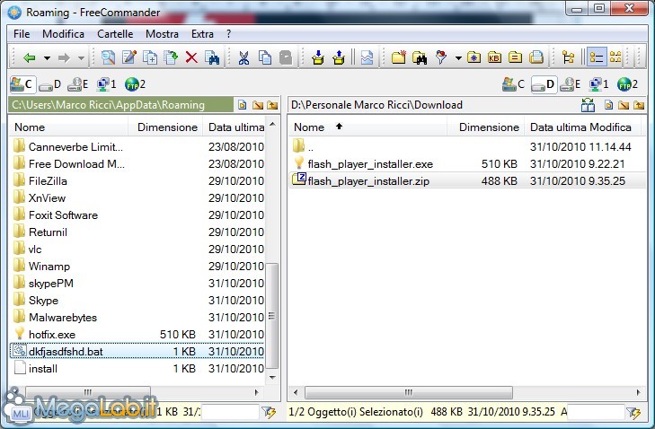Click the left panel path C:\Users\Marco Ricci\AppData\Roaming
The height and width of the screenshot is (429, 655).
point(121,105)
